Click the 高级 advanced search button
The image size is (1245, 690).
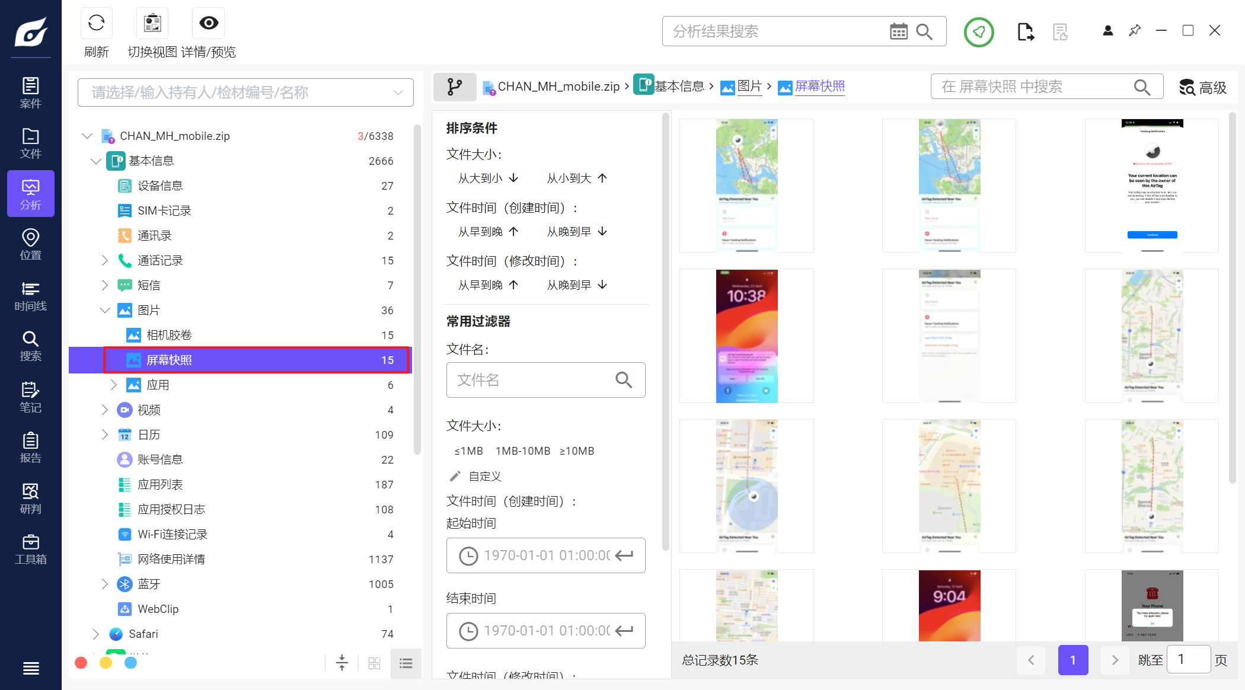coord(1202,88)
